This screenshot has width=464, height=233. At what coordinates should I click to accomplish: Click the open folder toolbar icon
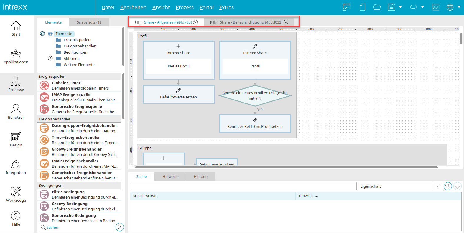pos(377,7)
